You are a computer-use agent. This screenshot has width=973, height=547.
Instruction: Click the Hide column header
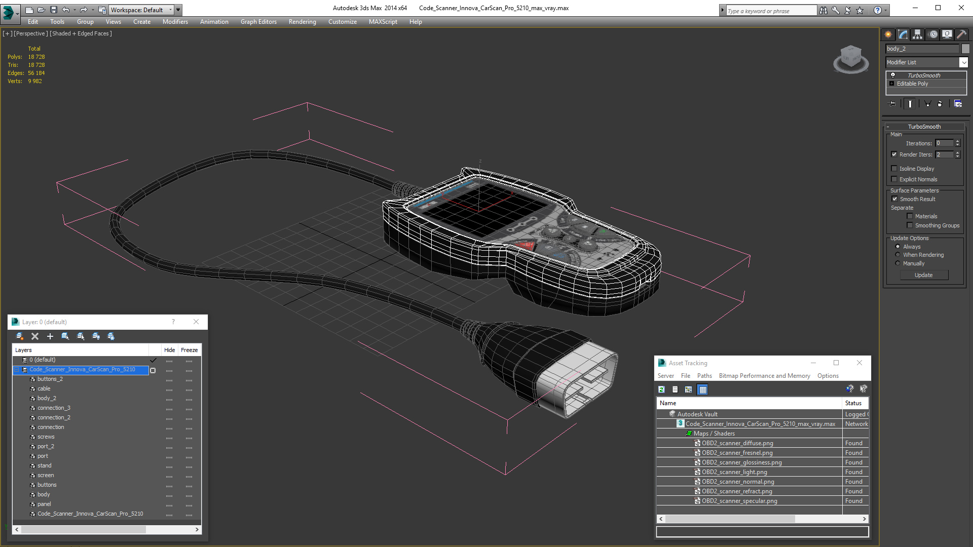169,350
